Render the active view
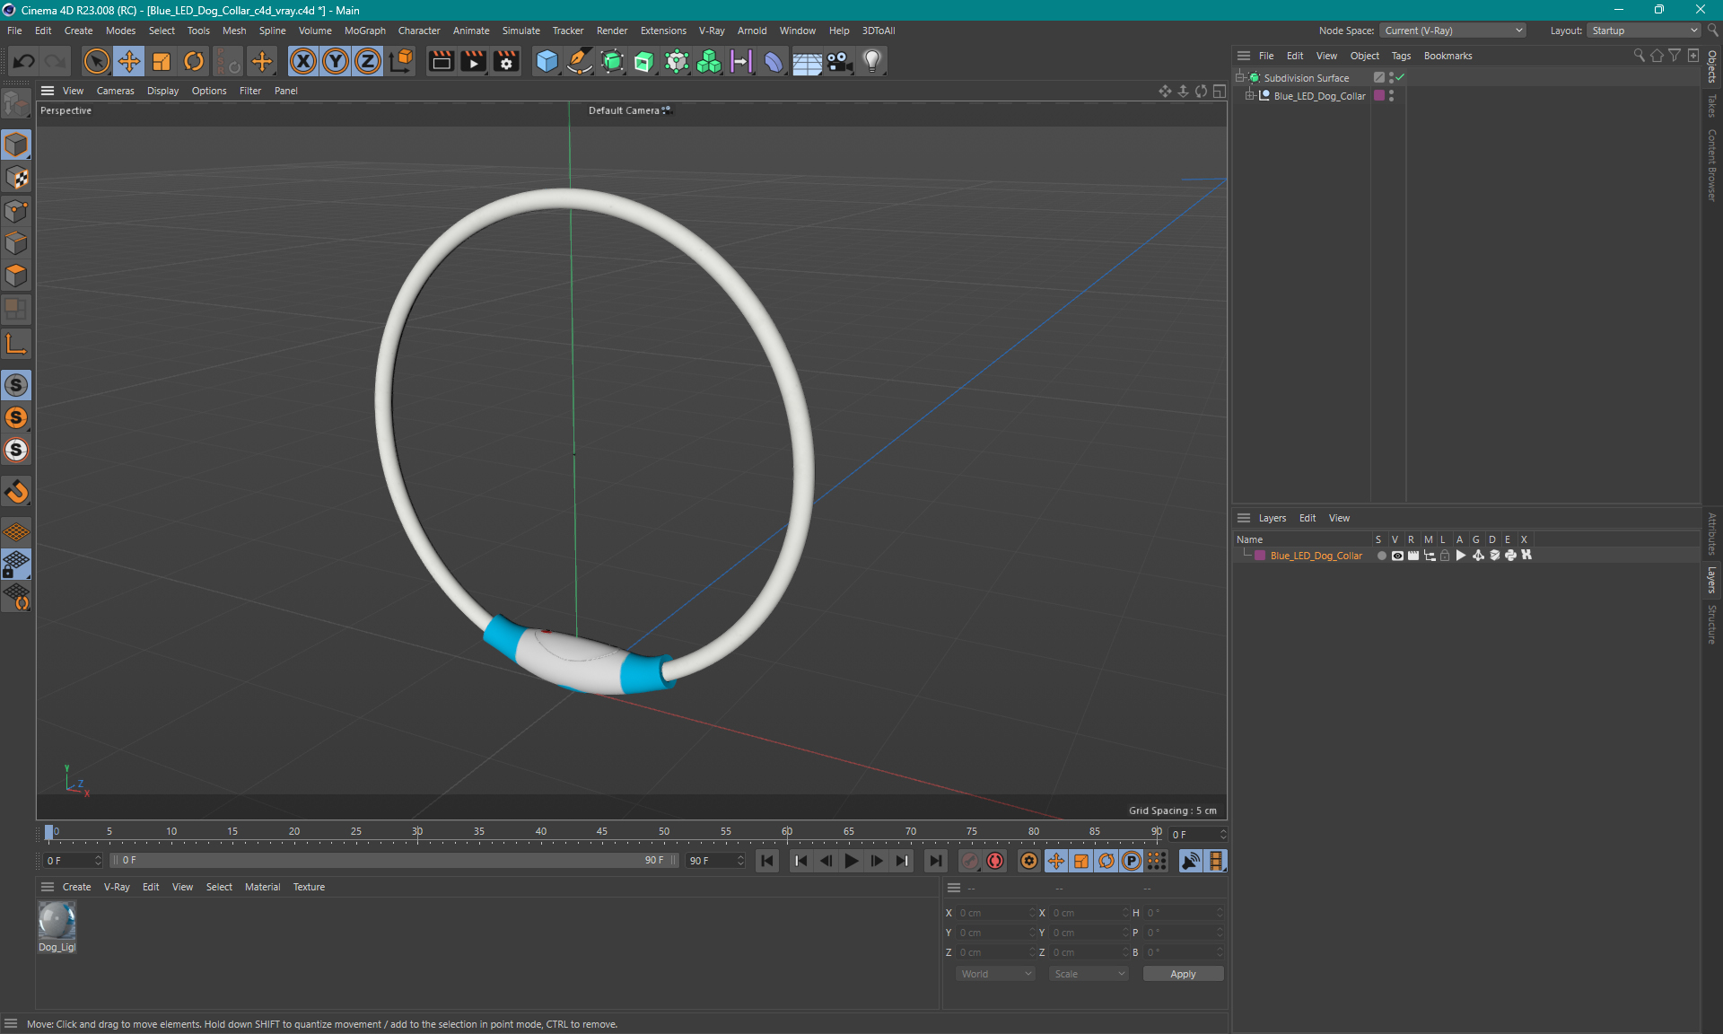This screenshot has height=1034, width=1723. click(441, 61)
